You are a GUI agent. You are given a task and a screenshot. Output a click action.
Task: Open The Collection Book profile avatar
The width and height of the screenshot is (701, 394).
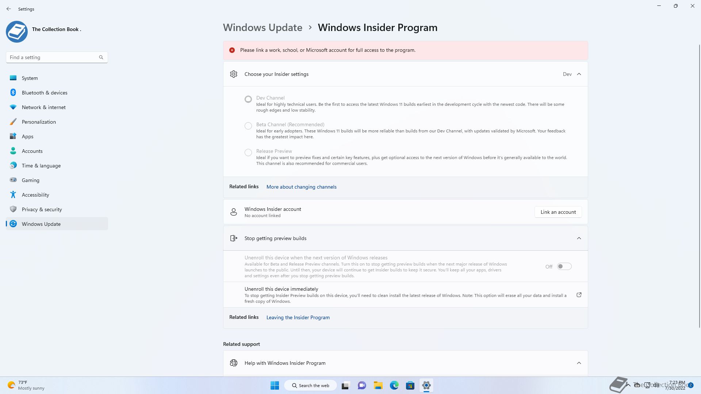click(x=17, y=31)
